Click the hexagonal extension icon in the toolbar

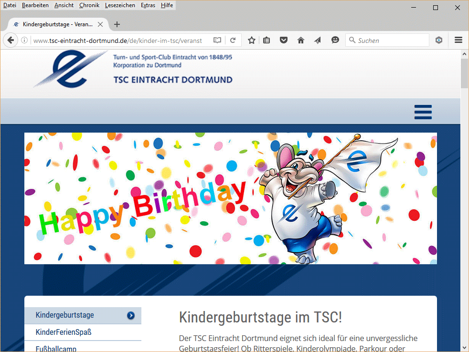pyautogui.click(x=439, y=40)
